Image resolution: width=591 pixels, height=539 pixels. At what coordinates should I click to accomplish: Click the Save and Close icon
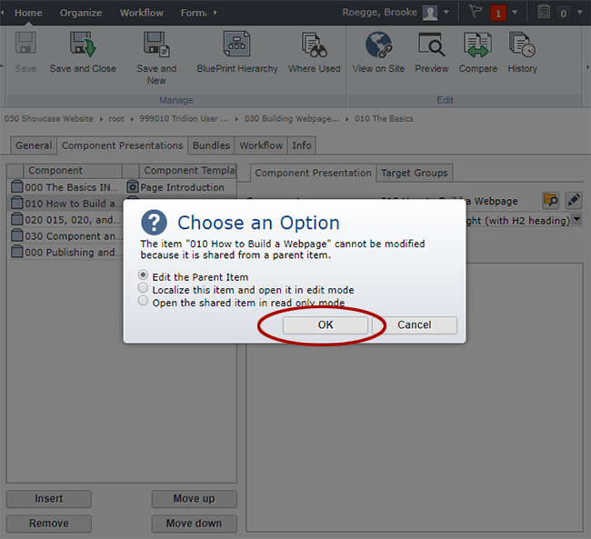pyautogui.click(x=83, y=45)
